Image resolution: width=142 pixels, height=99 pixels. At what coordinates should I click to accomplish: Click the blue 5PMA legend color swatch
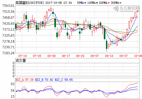click(85, 3)
